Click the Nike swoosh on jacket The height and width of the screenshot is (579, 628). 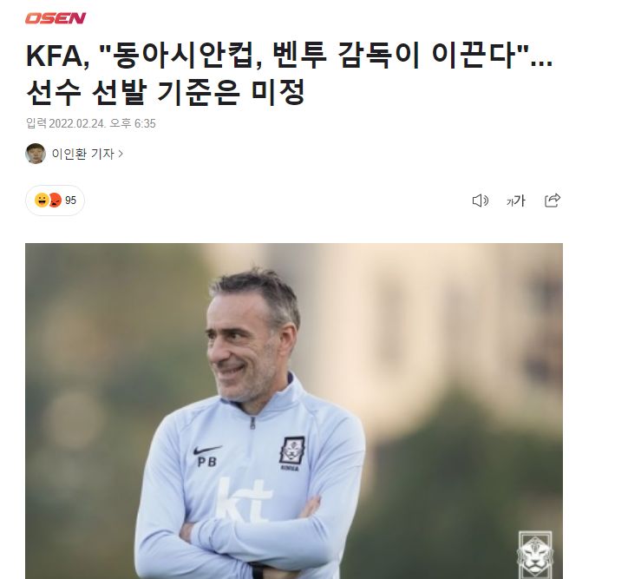tap(207, 450)
